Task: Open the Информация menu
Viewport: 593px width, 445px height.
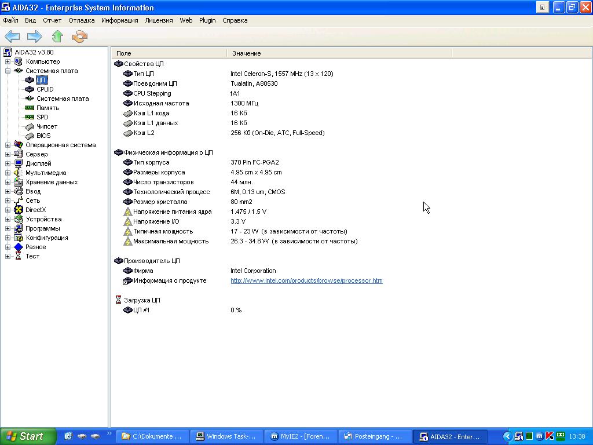Action: click(x=119, y=20)
